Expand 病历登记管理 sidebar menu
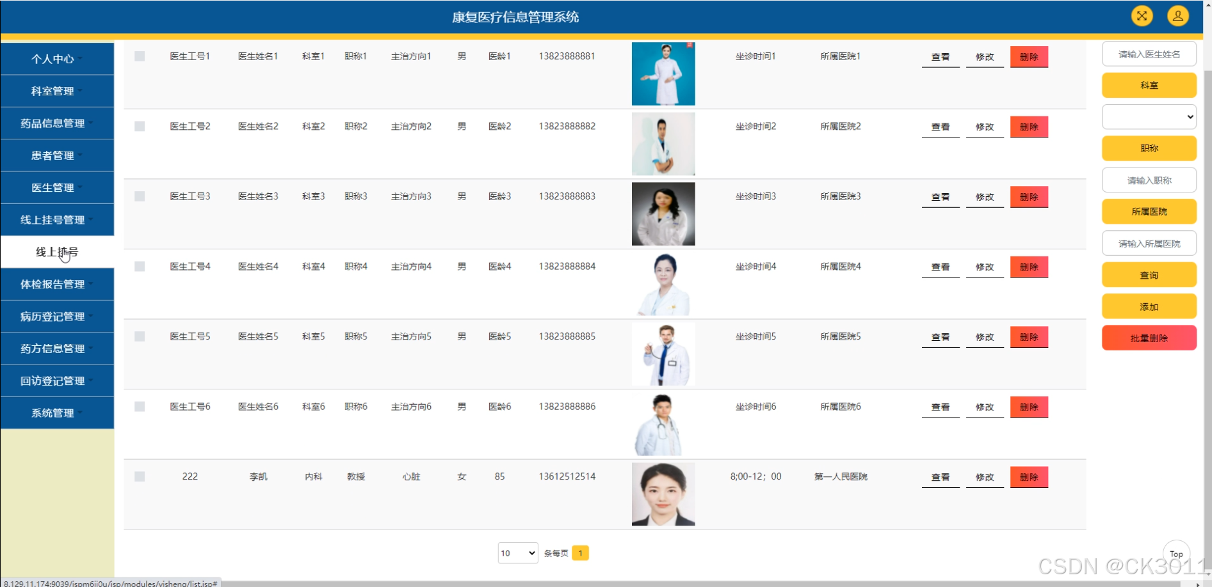 [57, 317]
